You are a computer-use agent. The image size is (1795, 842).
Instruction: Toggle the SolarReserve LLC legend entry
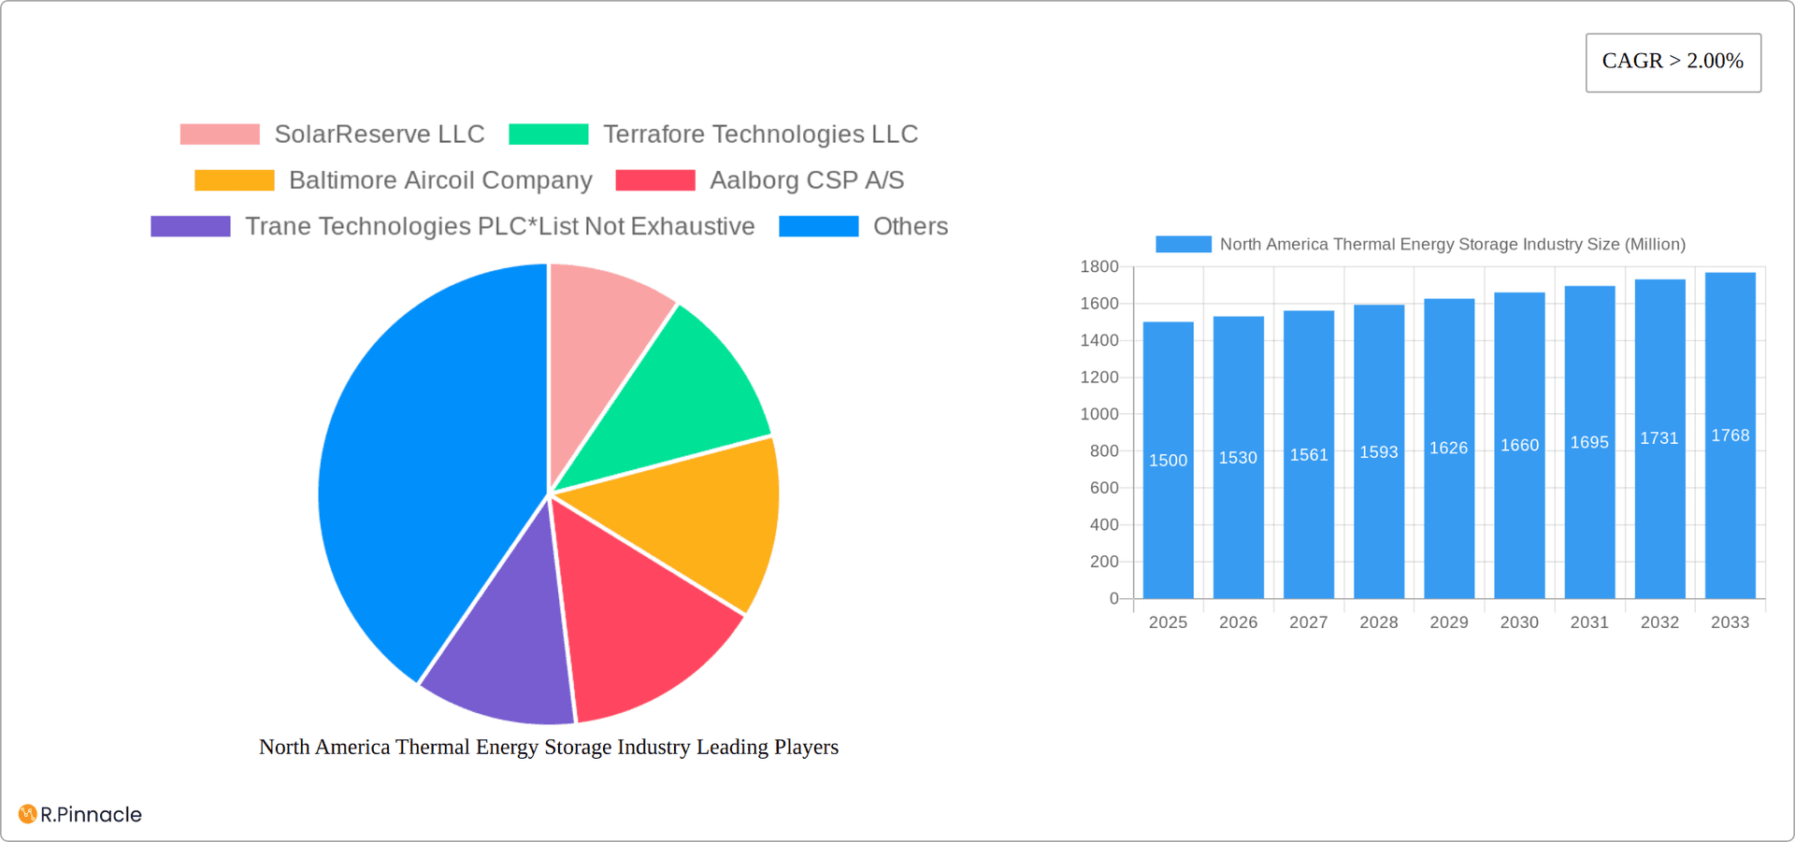pos(379,134)
